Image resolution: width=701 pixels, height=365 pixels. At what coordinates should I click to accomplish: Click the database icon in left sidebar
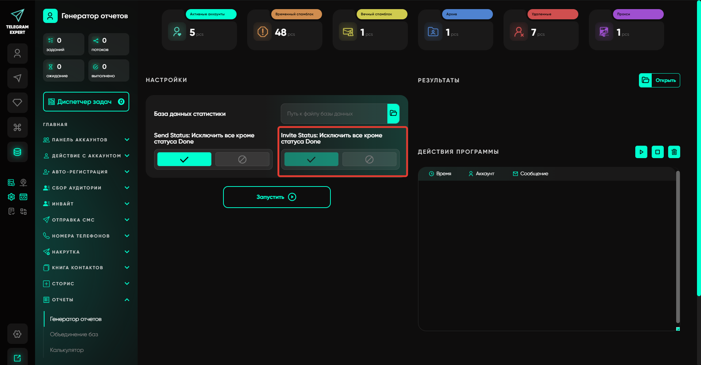17,152
